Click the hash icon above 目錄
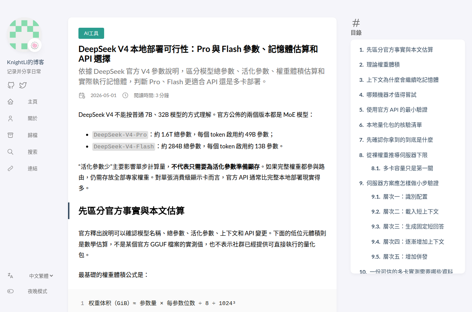Image resolution: width=472 pixels, height=312 pixels. click(356, 23)
